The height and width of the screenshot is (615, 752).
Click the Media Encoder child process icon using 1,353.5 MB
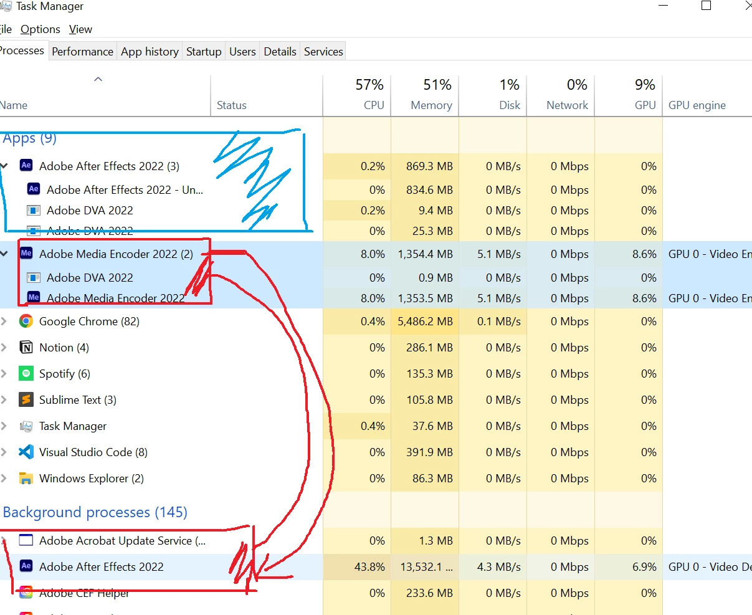pos(34,297)
